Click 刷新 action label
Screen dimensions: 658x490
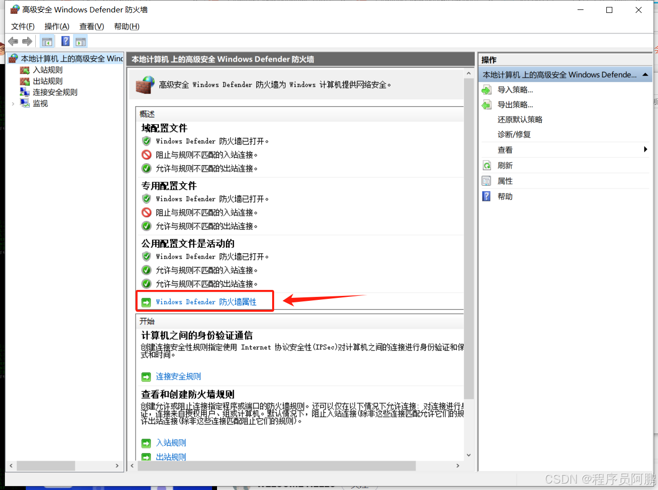click(505, 165)
